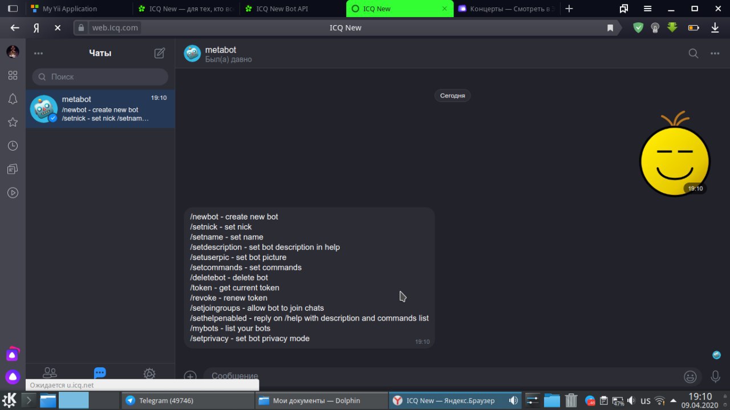Image resolution: width=730 pixels, height=410 pixels.
Task: Mute the browser audio in taskbar entry
Action: (x=513, y=400)
